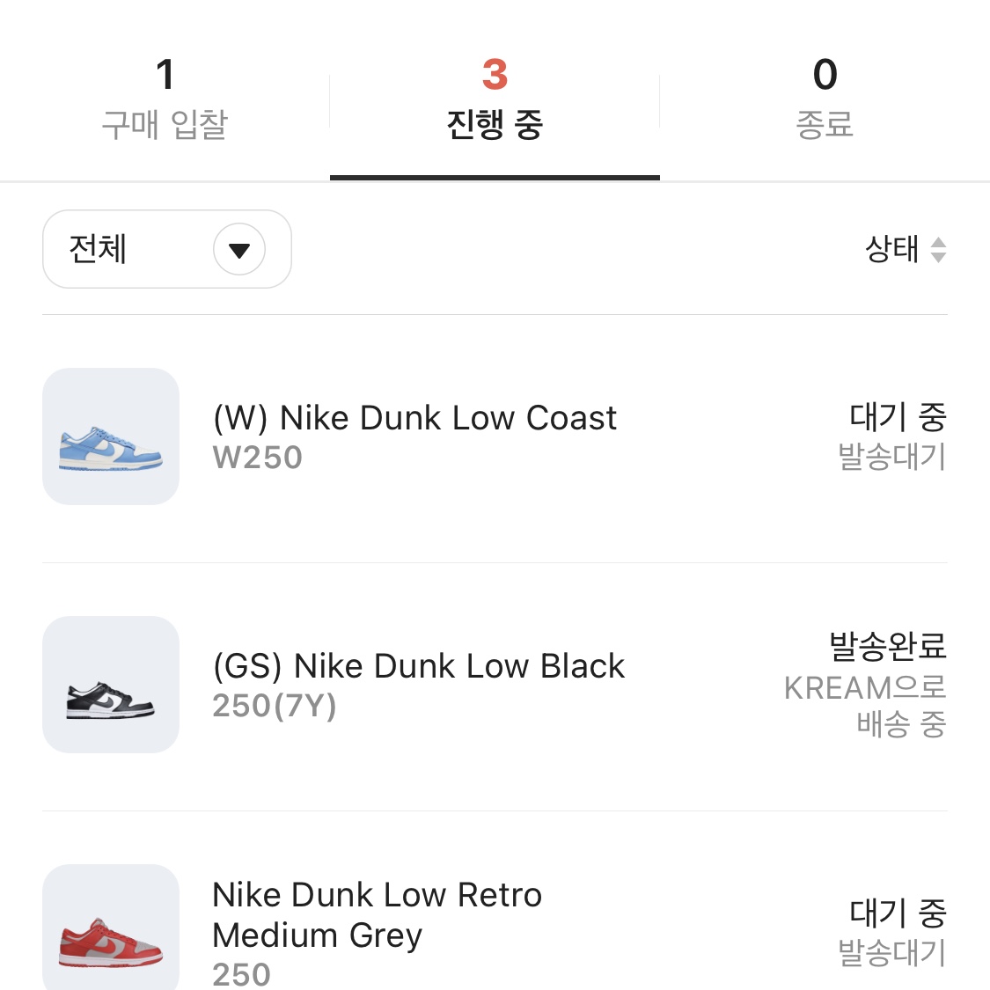Open the (GS) Nike Dunk Low Black thumbnail
990x990 pixels.
(x=110, y=685)
